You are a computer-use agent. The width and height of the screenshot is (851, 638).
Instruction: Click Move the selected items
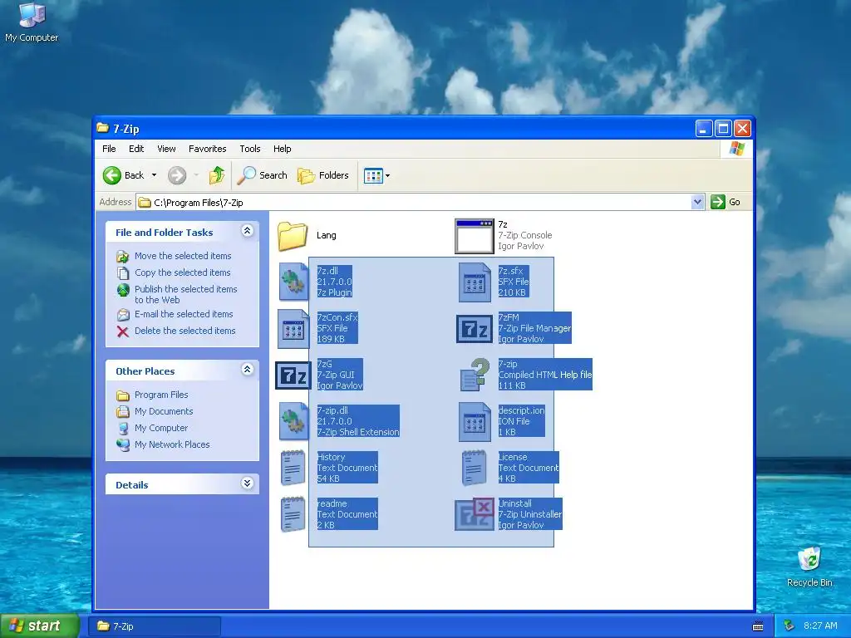pyautogui.click(x=183, y=256)
